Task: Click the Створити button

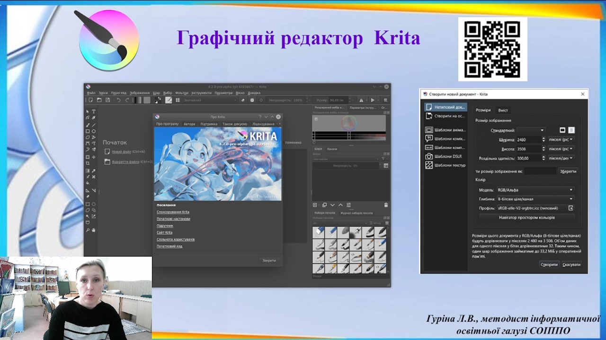Action: point(549,264)
